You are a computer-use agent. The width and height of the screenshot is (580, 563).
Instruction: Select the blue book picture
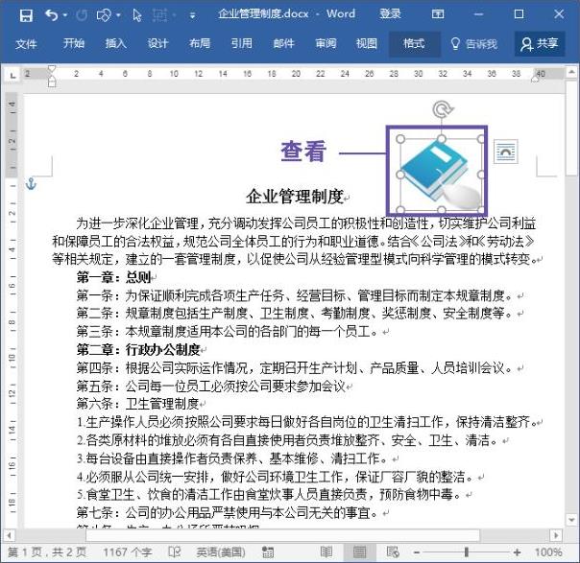(441, 175)
